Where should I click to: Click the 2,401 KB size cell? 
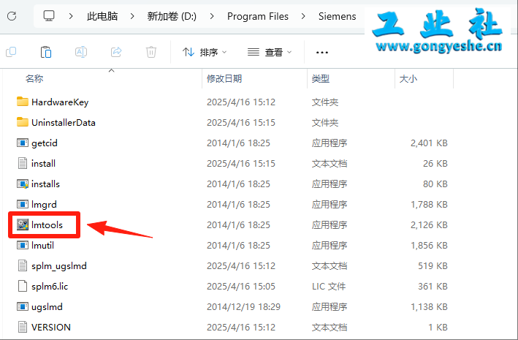point(429,143)
